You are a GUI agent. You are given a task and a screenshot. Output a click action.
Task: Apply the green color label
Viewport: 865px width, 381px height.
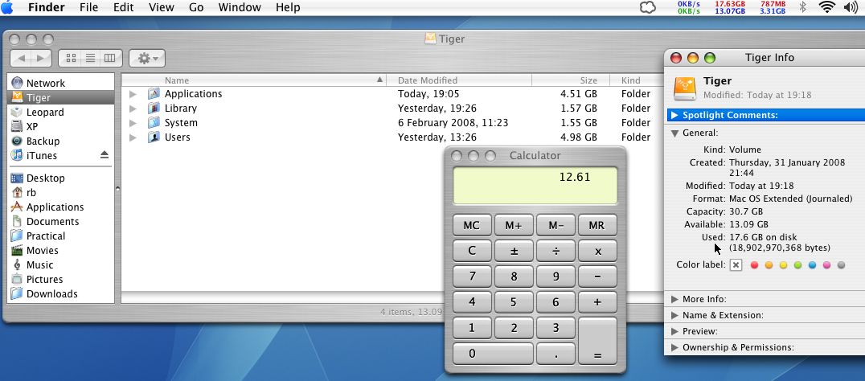point(797,265)
